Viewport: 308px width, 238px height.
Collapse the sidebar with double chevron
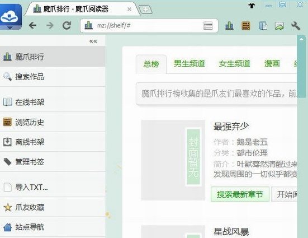(x=93, y=41)
